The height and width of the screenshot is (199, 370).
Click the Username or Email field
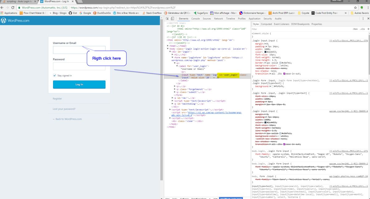tap(79, 50)
